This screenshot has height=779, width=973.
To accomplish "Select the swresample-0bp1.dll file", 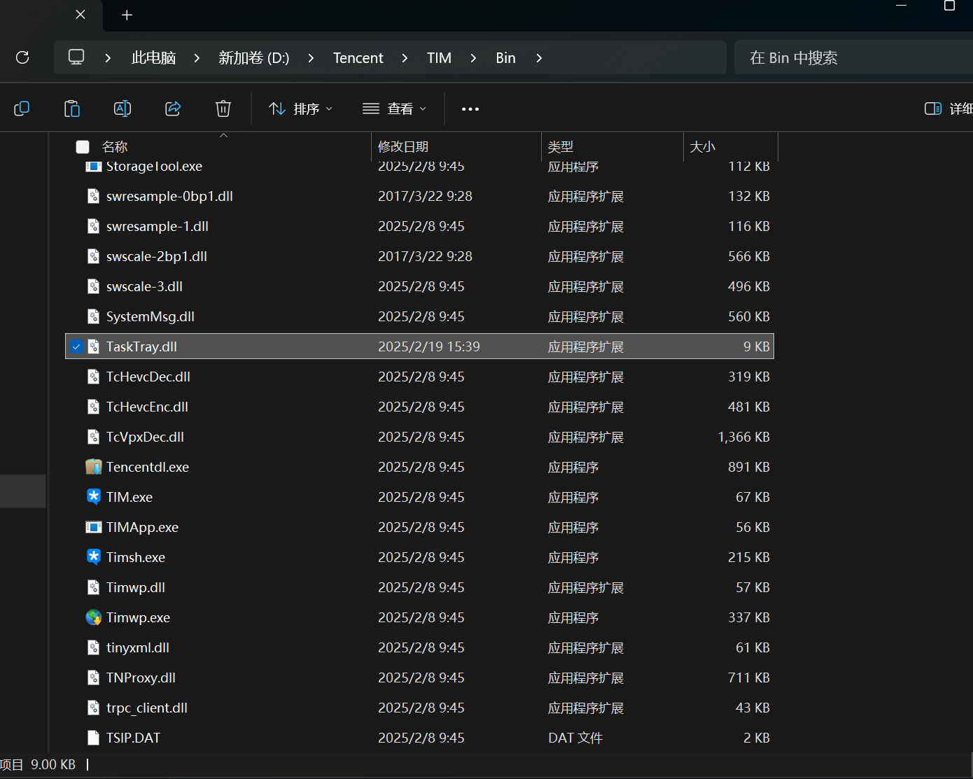I will coord(419,197).
